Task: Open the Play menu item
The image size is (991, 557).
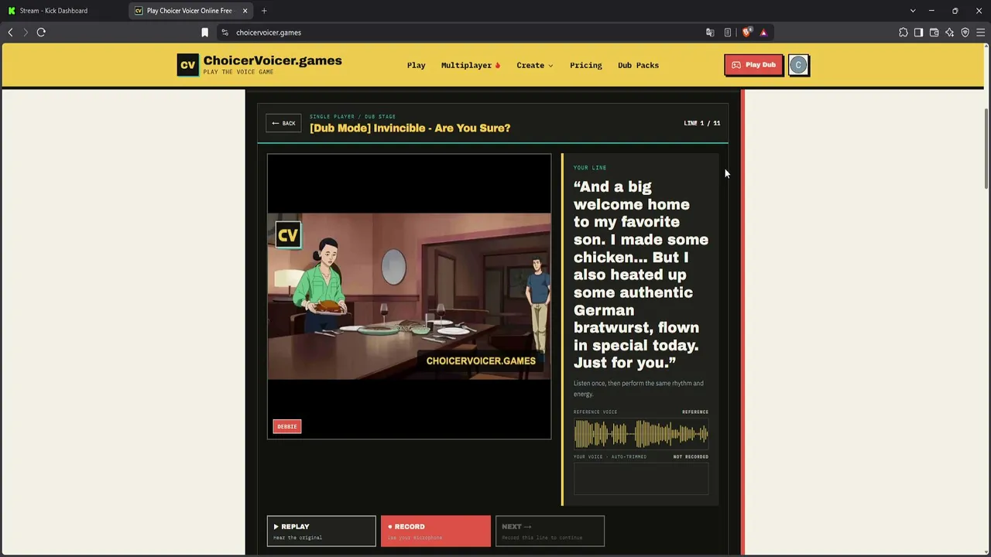Action: 417,65
